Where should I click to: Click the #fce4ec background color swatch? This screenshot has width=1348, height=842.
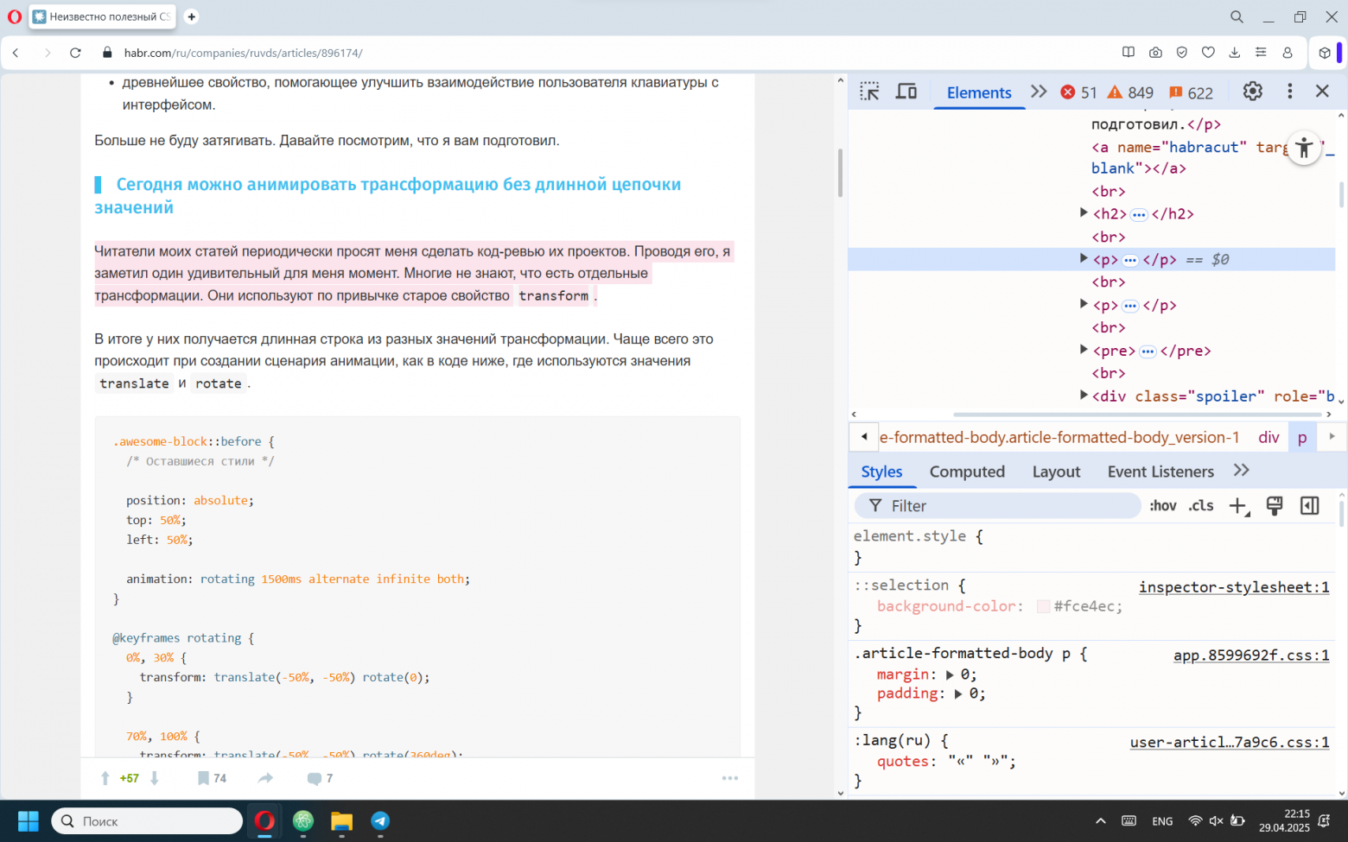(1043, 607)
